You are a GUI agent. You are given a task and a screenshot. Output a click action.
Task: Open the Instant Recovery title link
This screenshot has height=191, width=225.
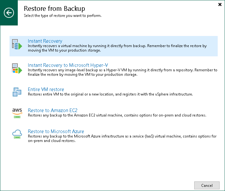45,41
